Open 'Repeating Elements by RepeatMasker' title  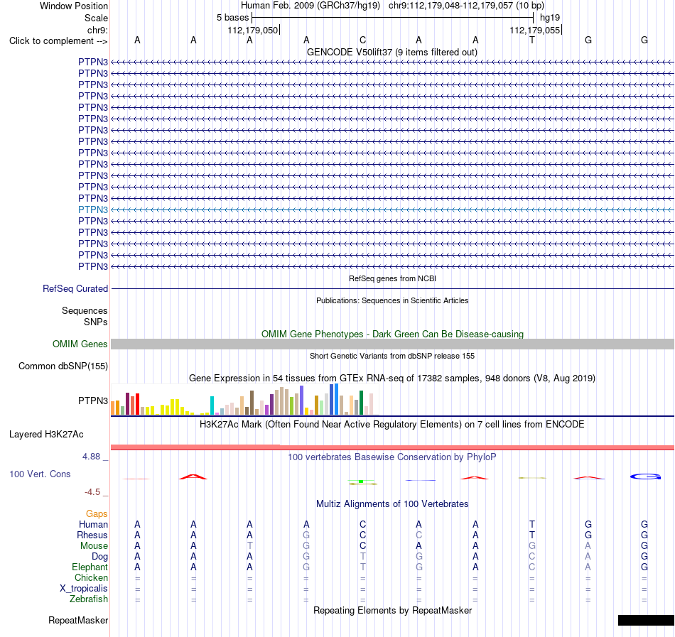[x=393, y=610]
